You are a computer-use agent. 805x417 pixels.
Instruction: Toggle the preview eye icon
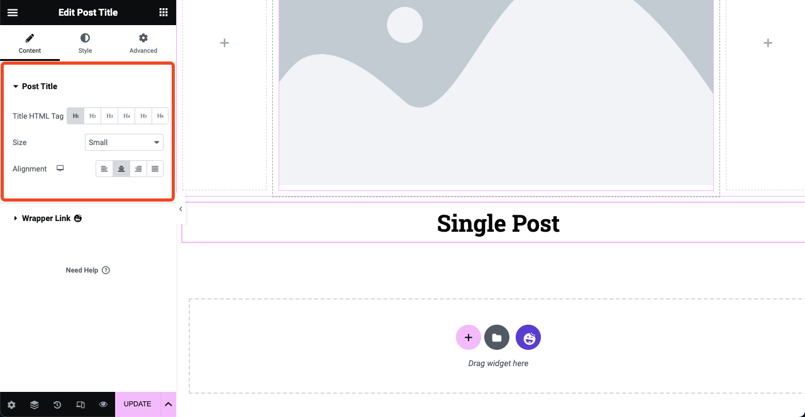point(103,405)
